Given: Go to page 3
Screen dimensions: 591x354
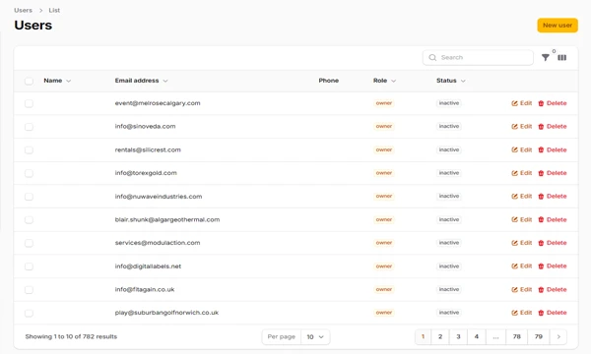Looking at the screenshot, I should click(458, 336).
